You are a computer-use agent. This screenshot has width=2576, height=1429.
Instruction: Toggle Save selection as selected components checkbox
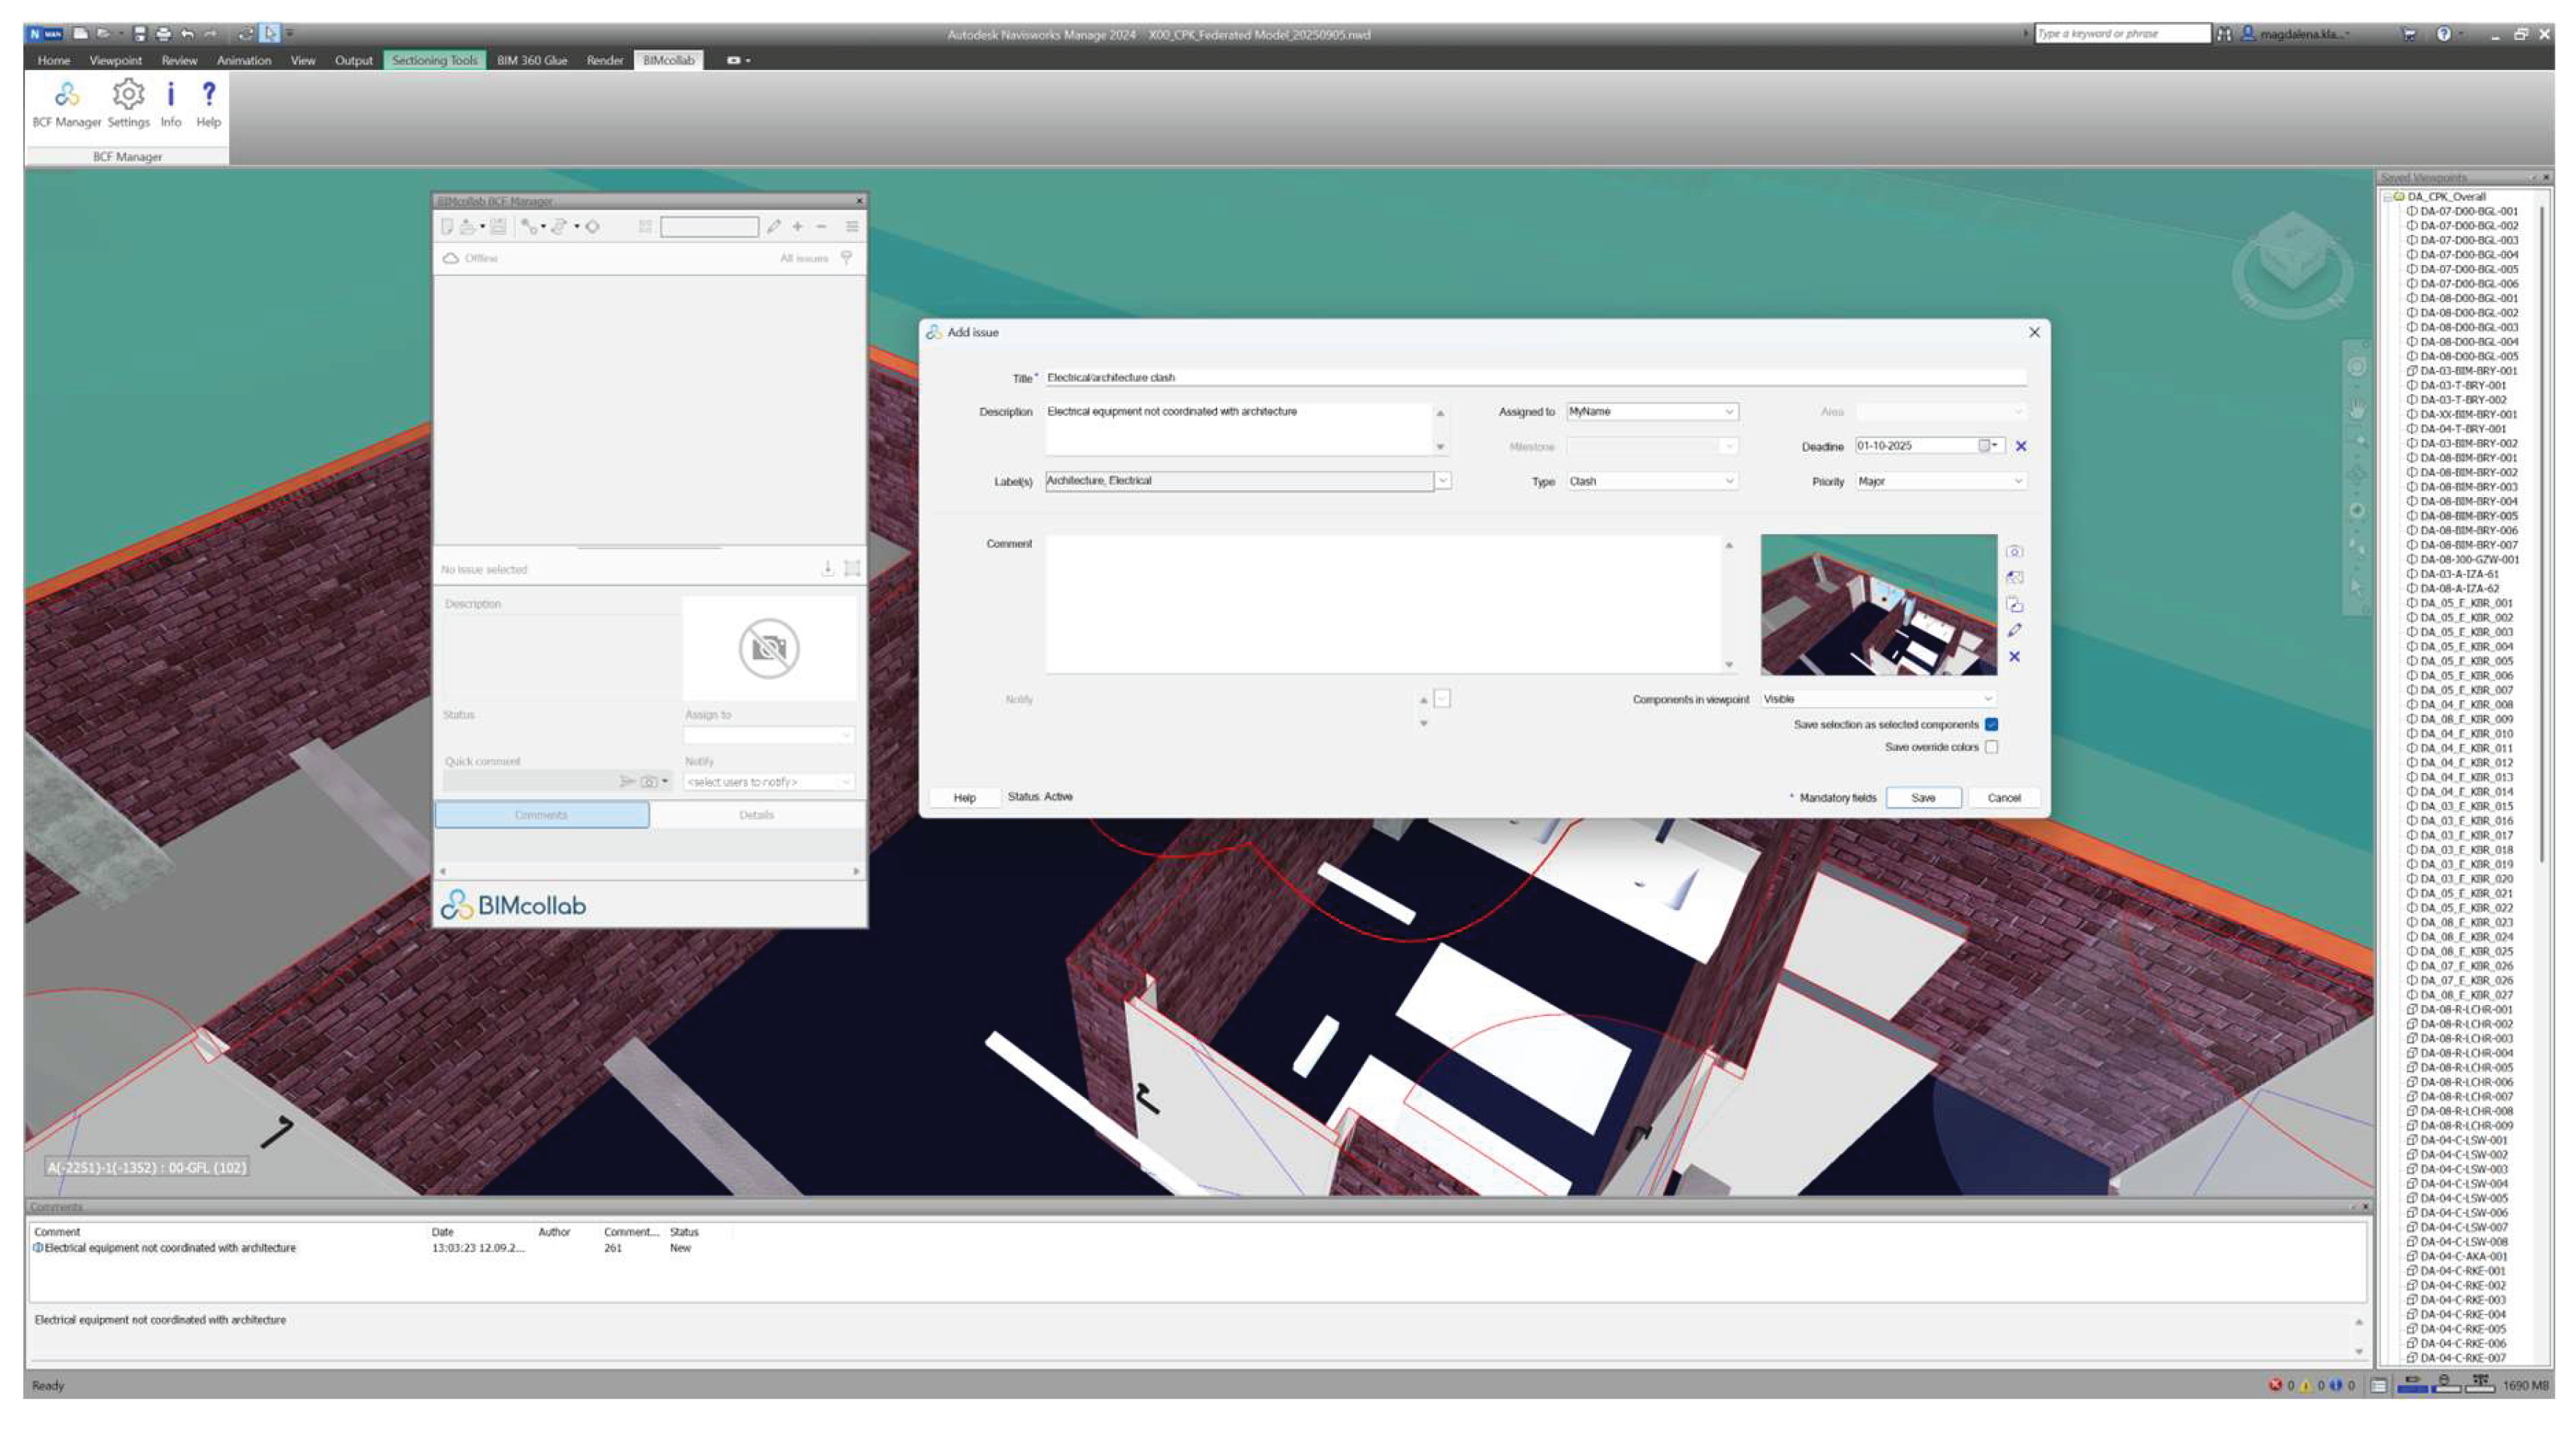tap(1991, 724)
